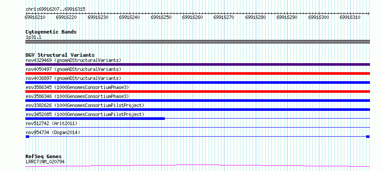Image resolution: width=382 pixels, height=171 pixels.
Task: Click ruler position 69916300
Action: tap(318, 17)
